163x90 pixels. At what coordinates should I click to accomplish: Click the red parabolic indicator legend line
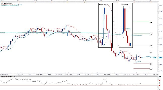pos(11,4)
